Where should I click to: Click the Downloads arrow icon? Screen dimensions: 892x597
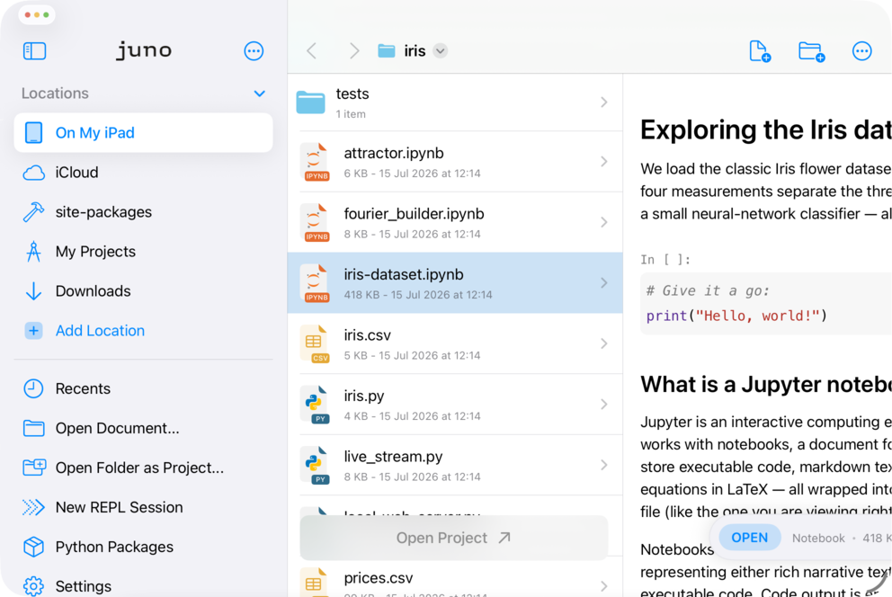33,291
